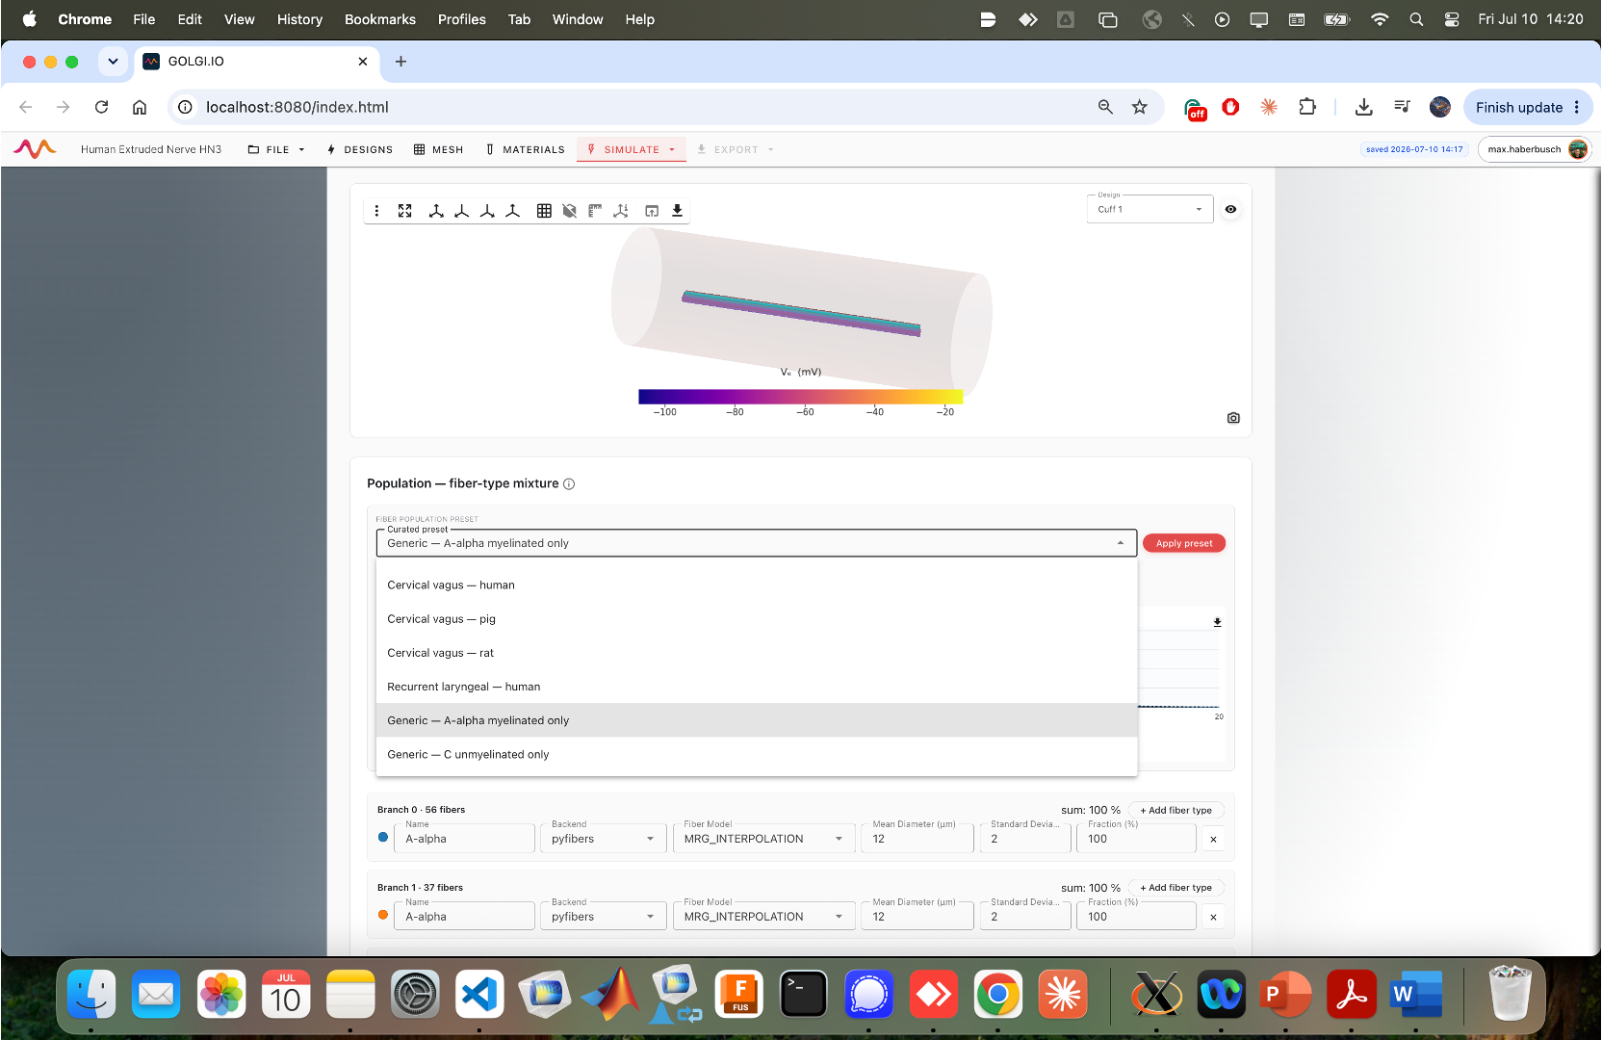Remove Branch 1 A-alpha fiber row
Viewport: 1602px width, 1040px height.
(1213, 918)
